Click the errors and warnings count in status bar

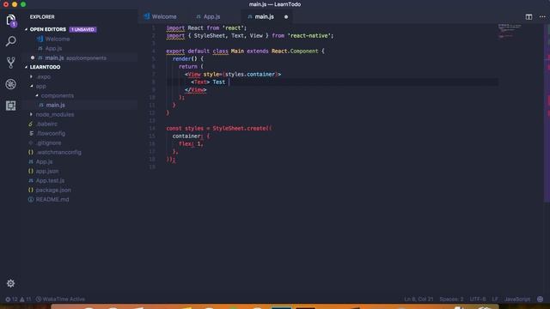(x=18, y=300)
